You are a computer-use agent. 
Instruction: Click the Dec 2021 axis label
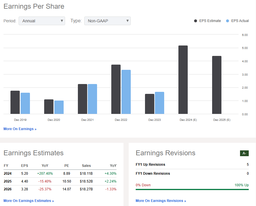(x=87, y=120)
